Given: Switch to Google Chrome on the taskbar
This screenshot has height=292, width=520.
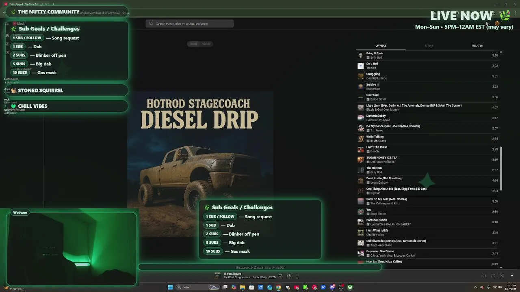Looking at the screenshot, I should [278, 287].
